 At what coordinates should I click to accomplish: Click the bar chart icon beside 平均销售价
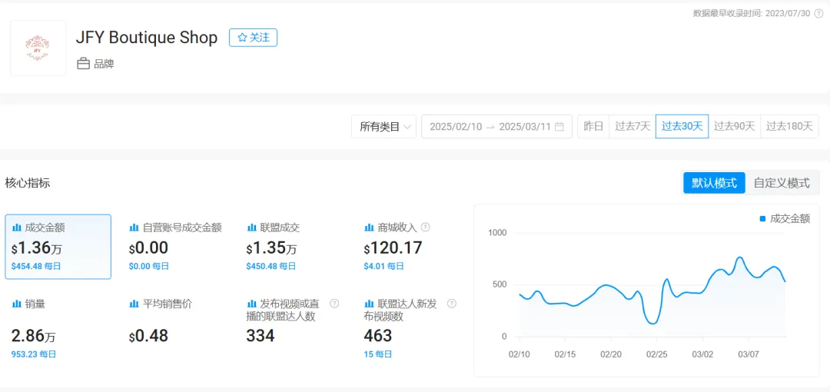tap(134, 304)
